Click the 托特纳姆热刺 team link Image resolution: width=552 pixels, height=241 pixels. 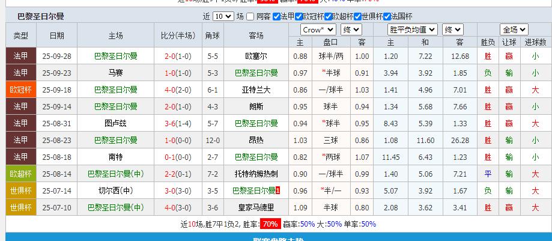tap(256, 174)
